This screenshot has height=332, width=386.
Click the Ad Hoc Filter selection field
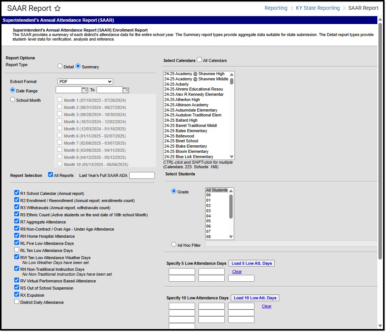coord(291,244)
